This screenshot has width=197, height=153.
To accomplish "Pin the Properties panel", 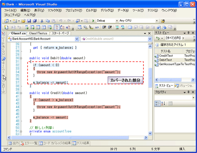I will tap(188, 92).
